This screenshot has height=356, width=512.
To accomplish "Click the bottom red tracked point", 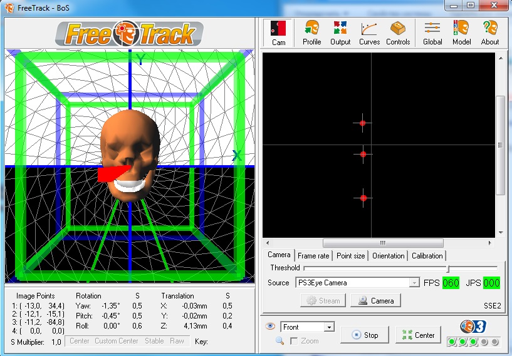I will point(363,198).
